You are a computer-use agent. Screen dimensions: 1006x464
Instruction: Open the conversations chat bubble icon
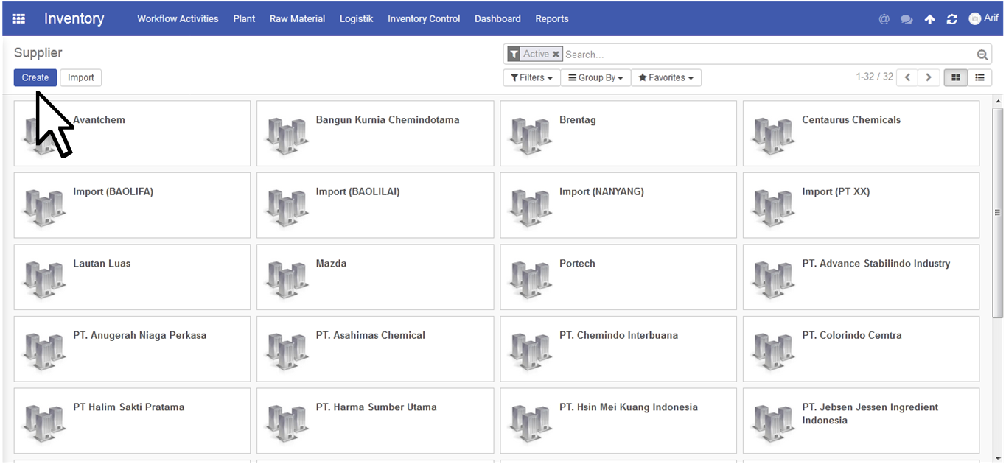pos(907,19)
